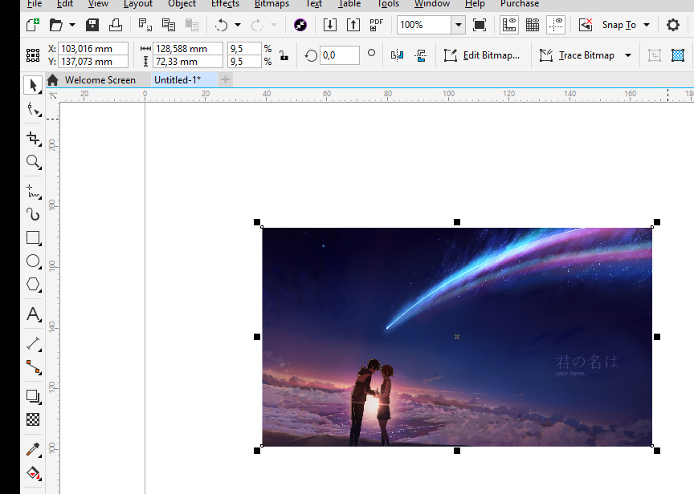Click Trace Bitmap button
This screenshot has width=694, height=494.
coord(578,55)
